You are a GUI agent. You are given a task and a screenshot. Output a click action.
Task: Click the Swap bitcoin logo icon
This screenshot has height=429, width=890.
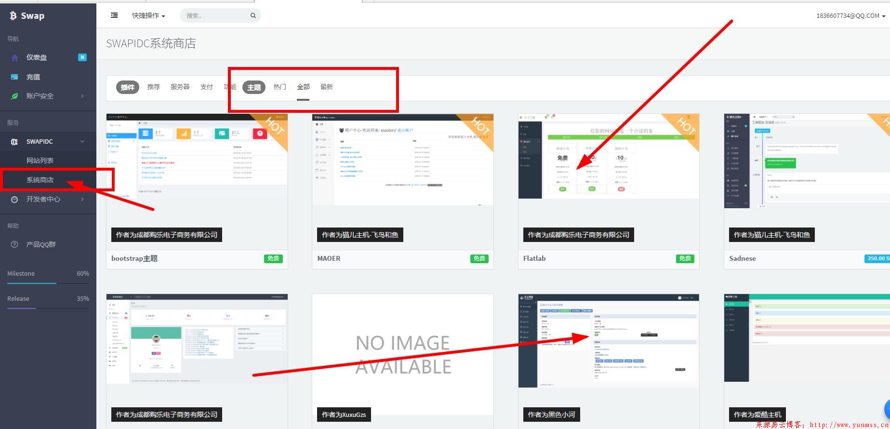[13, 16]
